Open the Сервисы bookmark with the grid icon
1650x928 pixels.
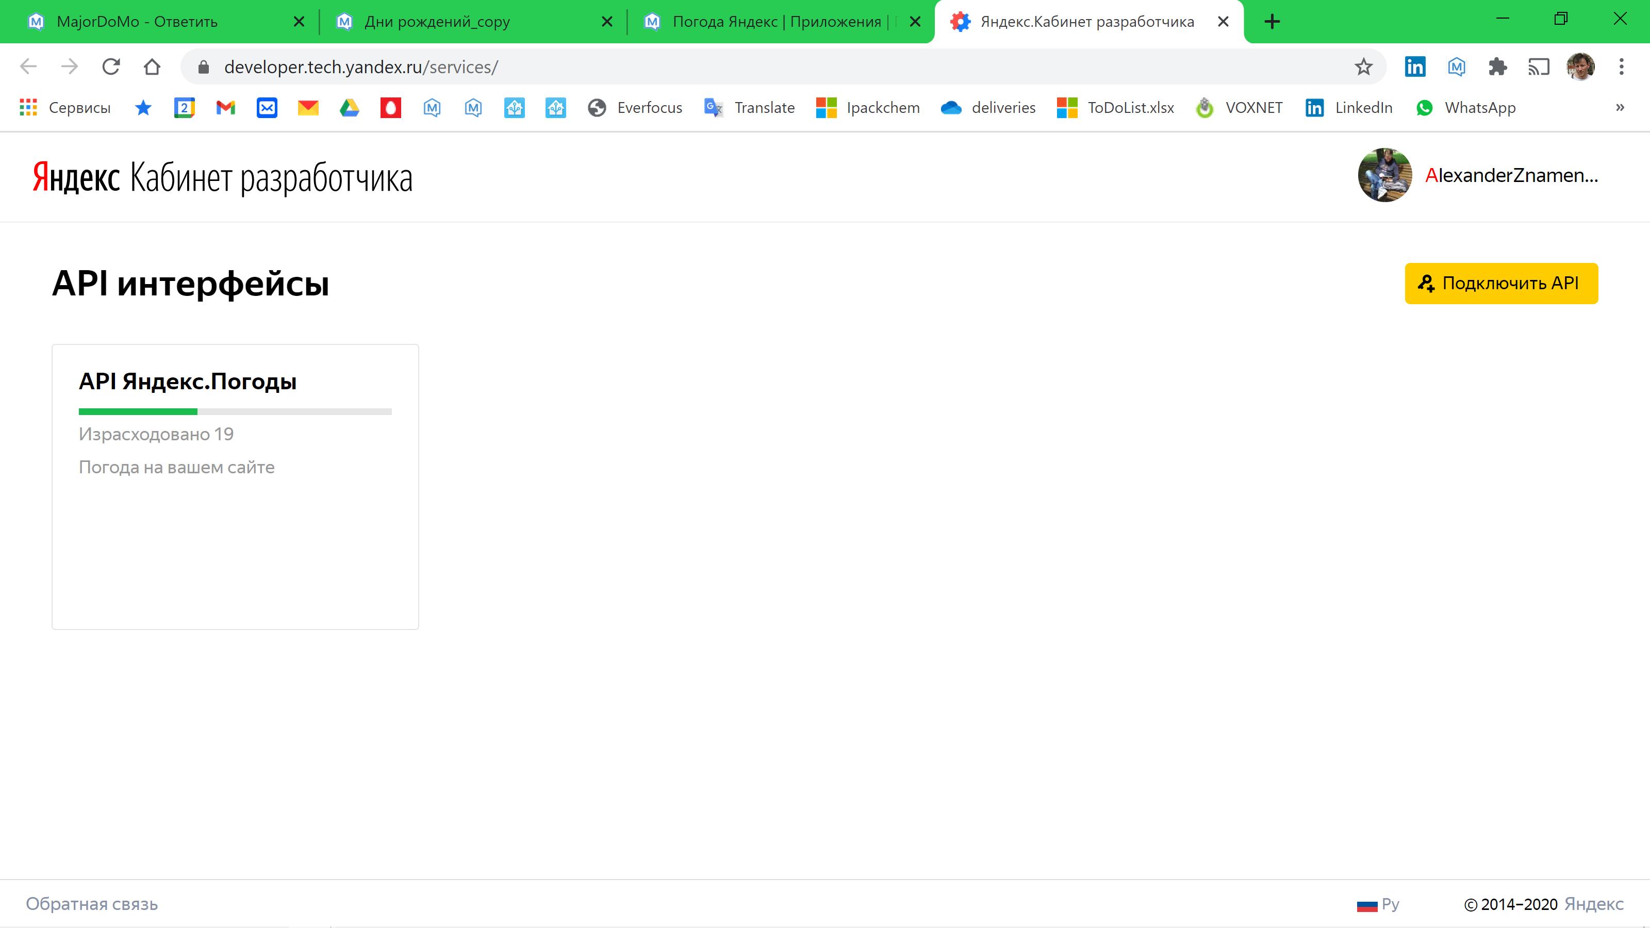[x=64, y=108]
